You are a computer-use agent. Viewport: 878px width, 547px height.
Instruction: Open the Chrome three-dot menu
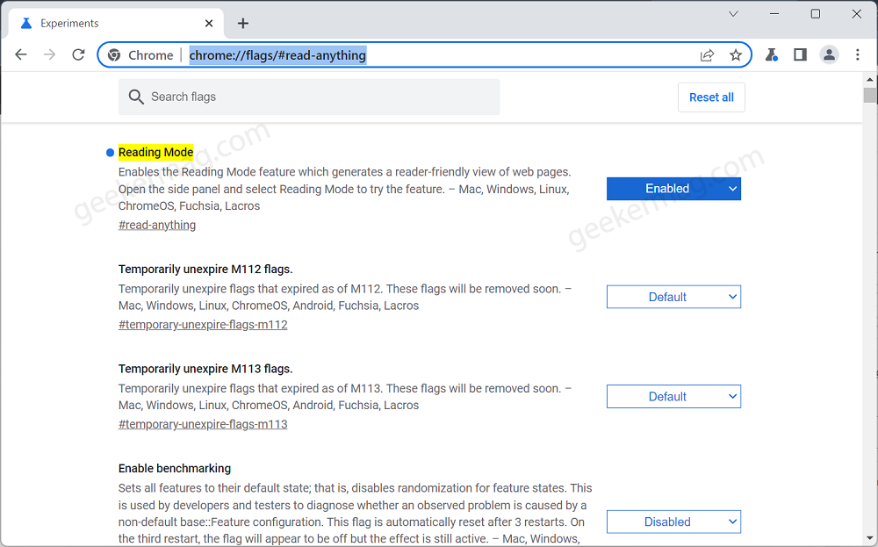coord(857,54)
